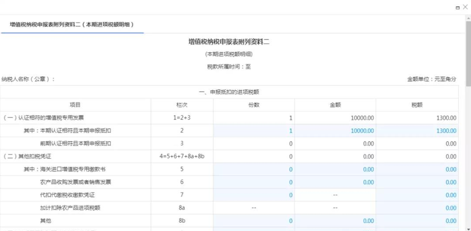The height and width of the screenshot is (231, 471).
Task: Edit row 6 份数 input for 农产品收购发票
Action: pyautogui.click(x=254, y=182)
